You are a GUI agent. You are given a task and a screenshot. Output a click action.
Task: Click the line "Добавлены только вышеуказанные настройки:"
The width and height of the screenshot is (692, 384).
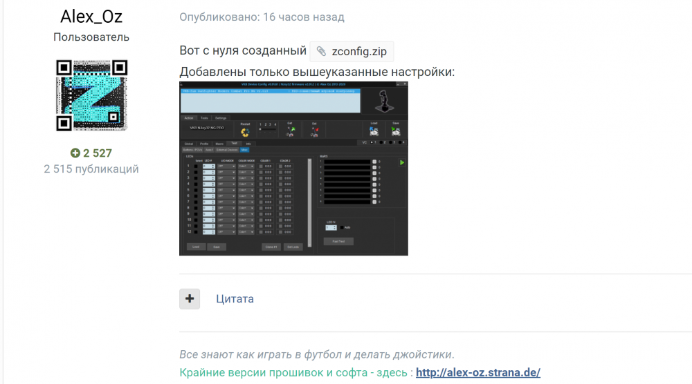[x=317, y=72]
